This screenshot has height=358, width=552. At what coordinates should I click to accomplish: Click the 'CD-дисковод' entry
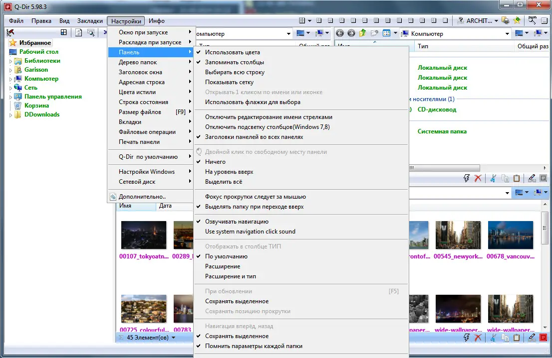[x=437, y=110]
